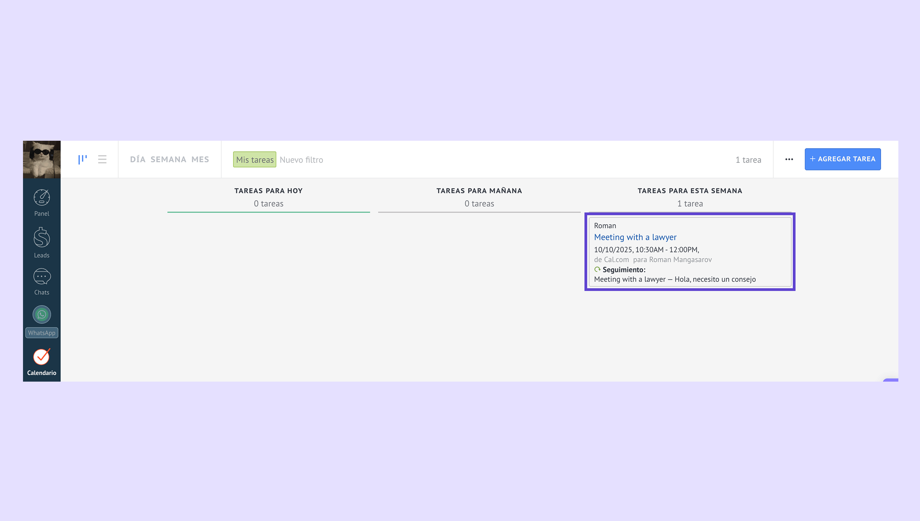Switch to pipeline column view

click(83, 159)
